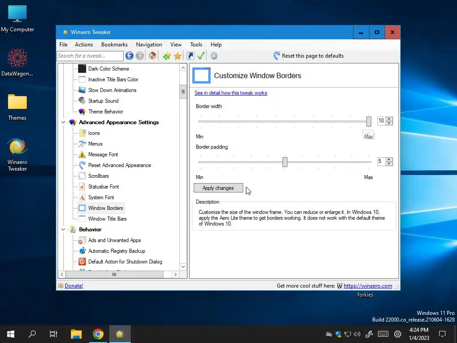This screenshot has width=457, height=343.
Task: Focus the Search for a tweak field
Action: (90, 56)
